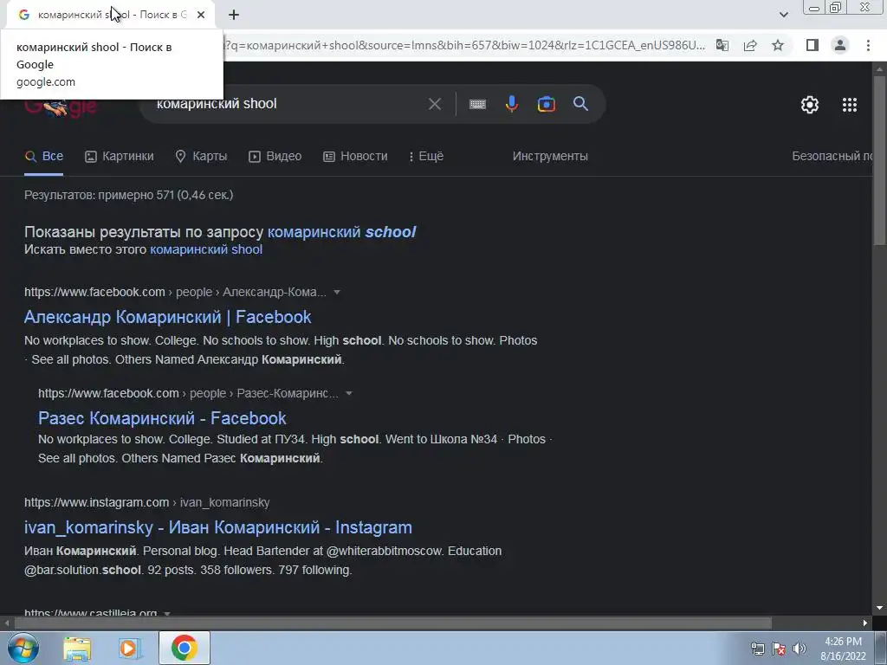Click the translate page icon
Viewport: 887px width, 665px height.
tap(722, 45)
